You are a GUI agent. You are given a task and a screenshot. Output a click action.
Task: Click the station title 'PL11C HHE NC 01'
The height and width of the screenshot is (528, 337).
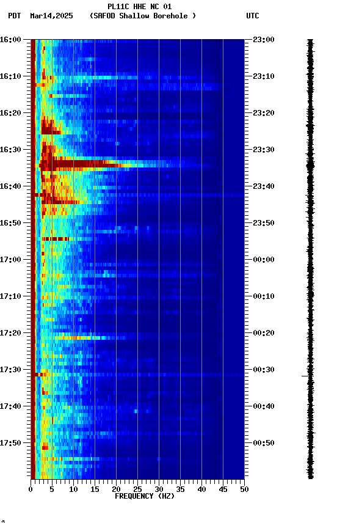(140, 6)
